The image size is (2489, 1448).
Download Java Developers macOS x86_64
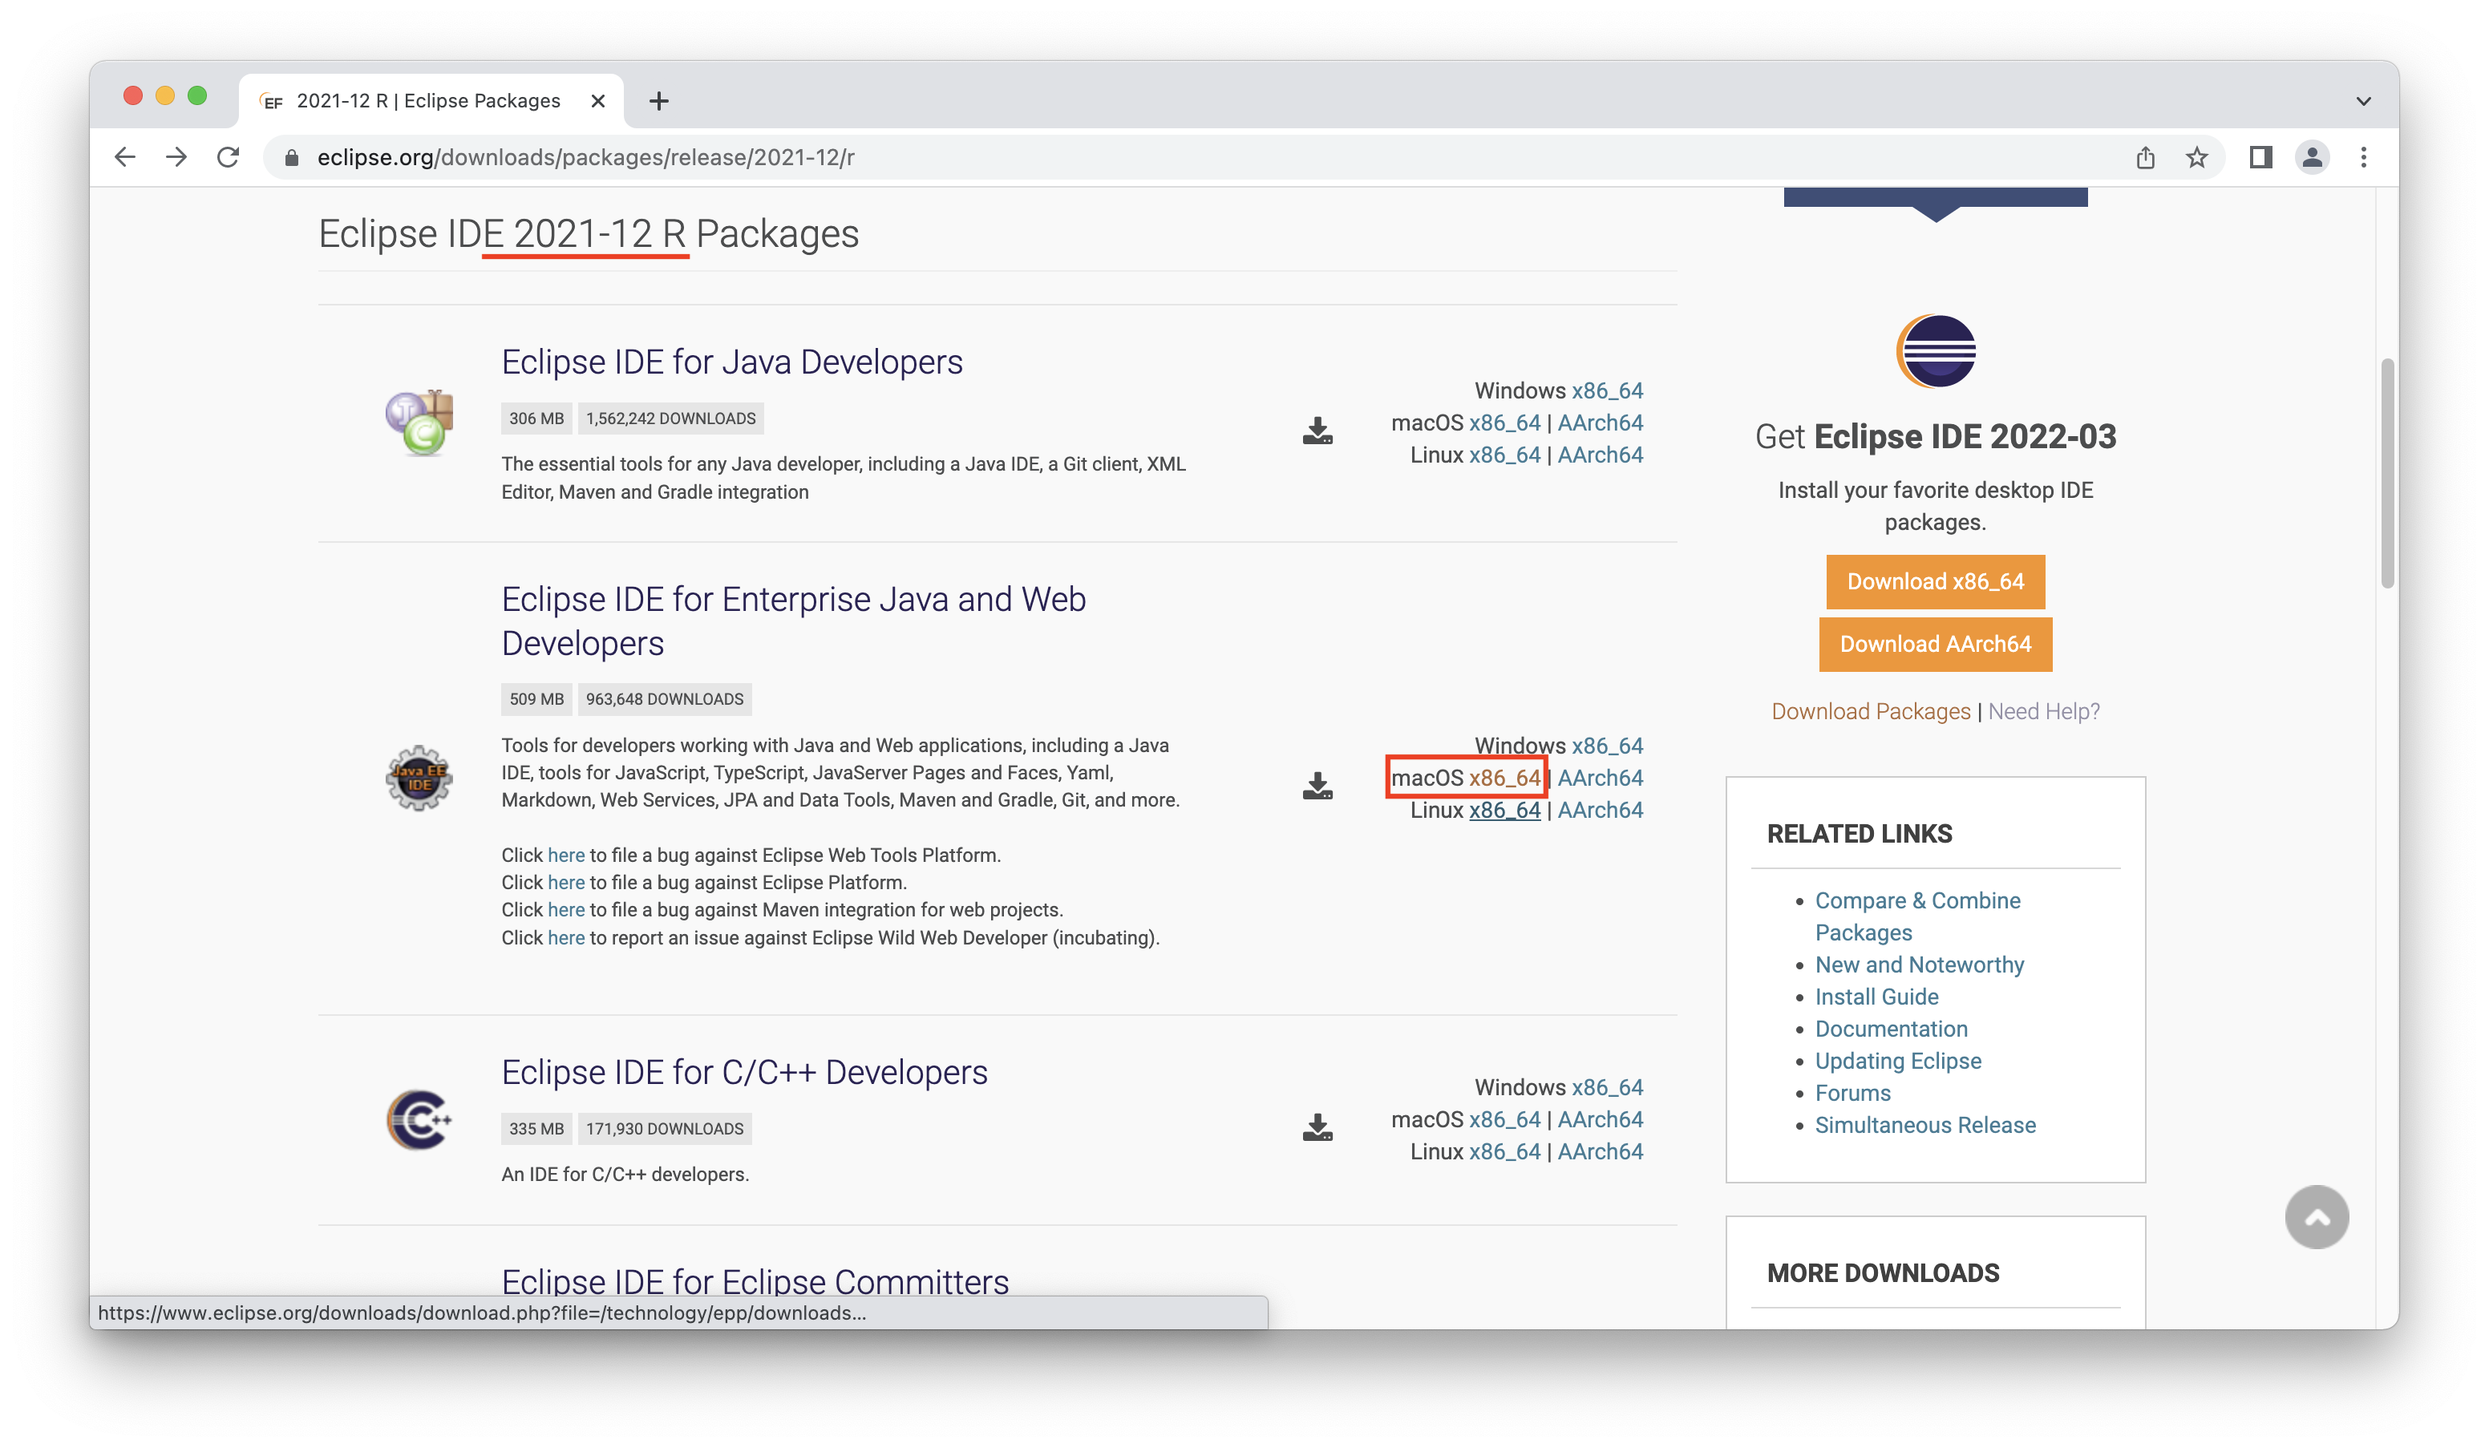pos(1504,423)
